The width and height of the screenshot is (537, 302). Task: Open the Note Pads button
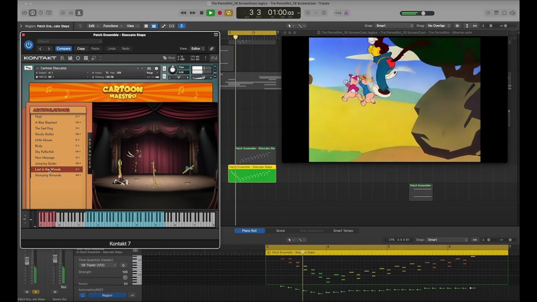[x=495, y=13]
